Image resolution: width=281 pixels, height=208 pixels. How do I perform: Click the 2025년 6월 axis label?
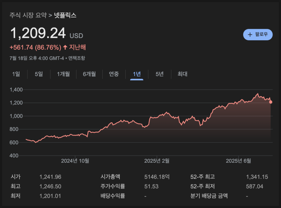click(238, 161)
